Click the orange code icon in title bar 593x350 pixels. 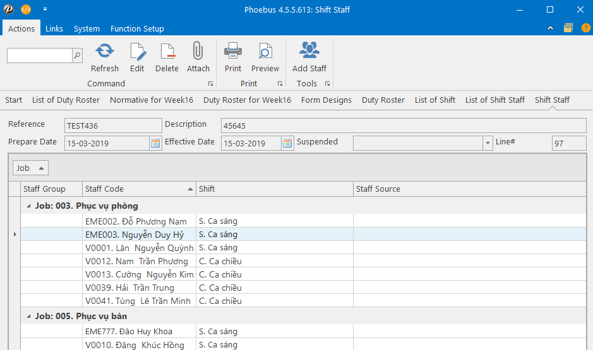click(x=26, y=9)
